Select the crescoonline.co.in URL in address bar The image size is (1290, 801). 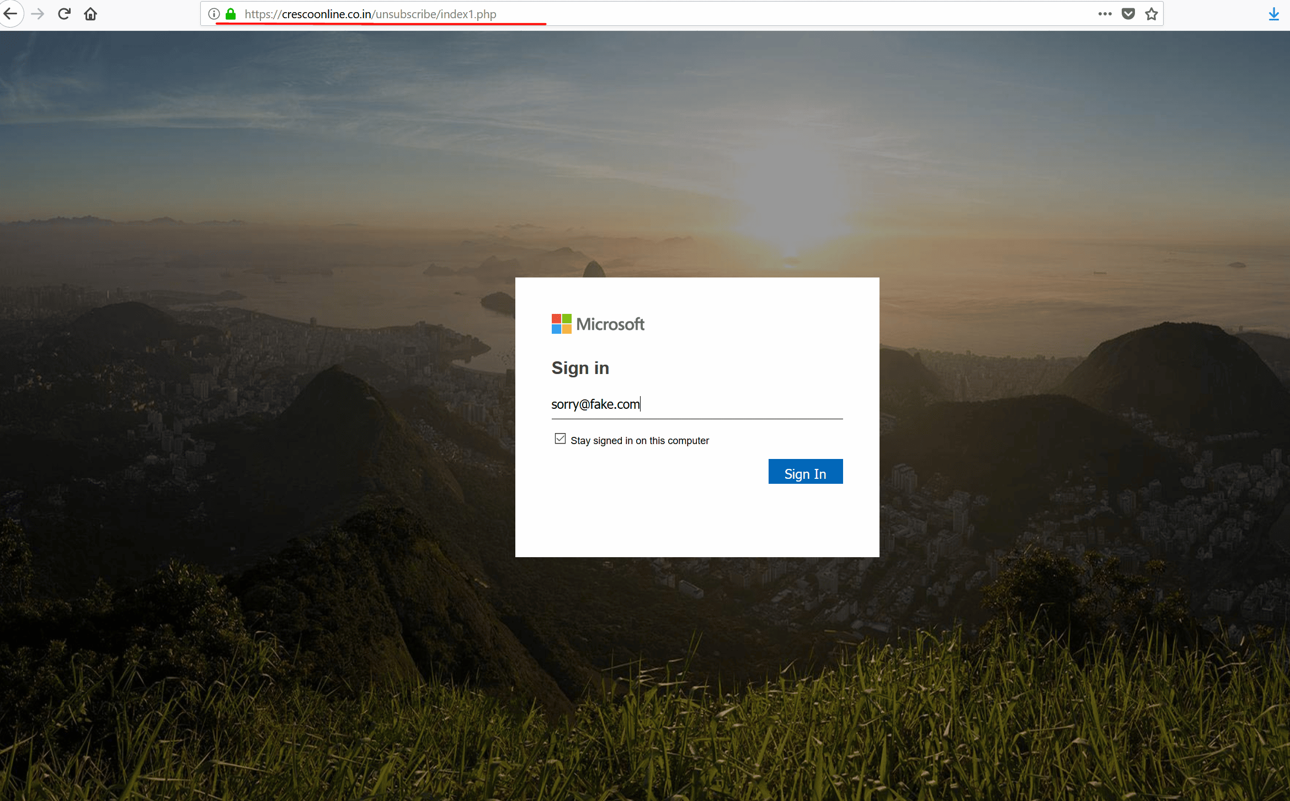pyautogui.click(x=370, y=14)
